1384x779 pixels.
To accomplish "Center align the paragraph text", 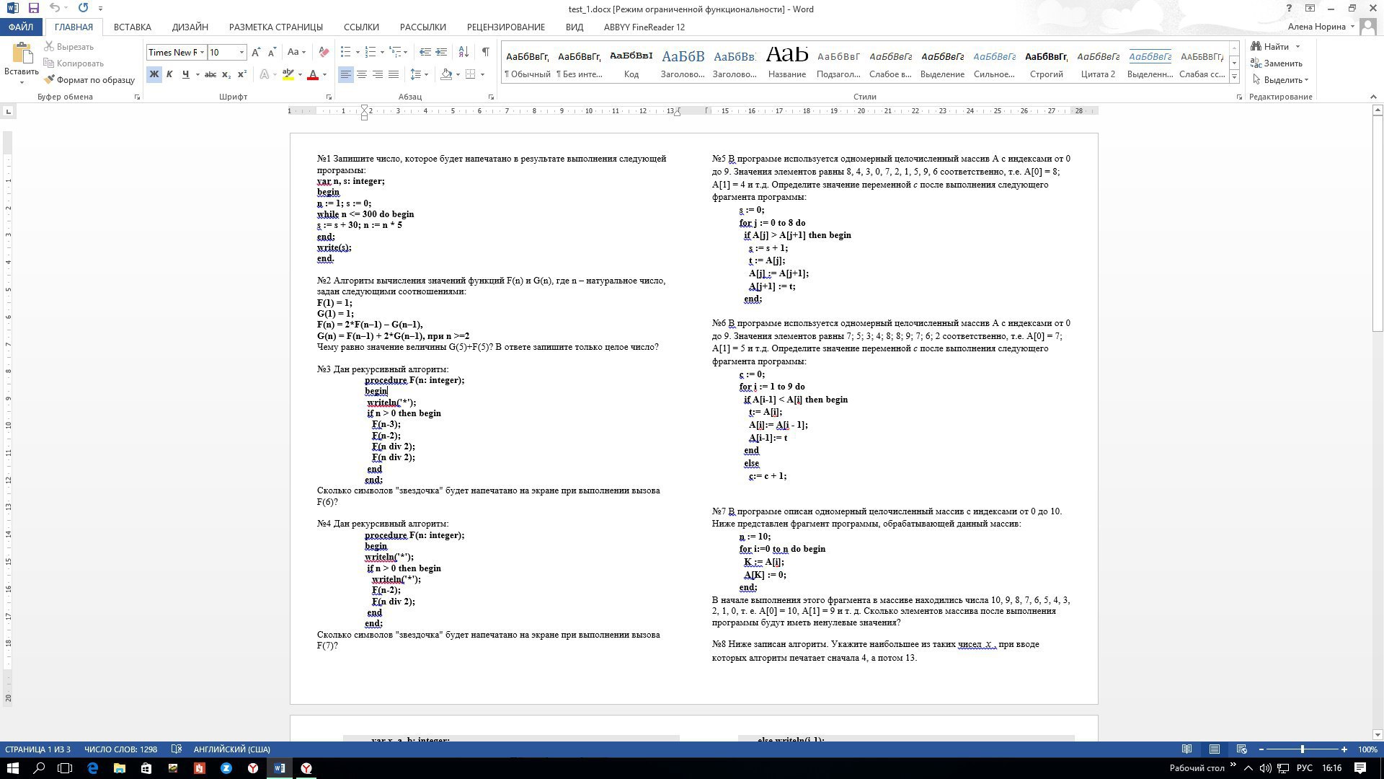I will tap(362, 74).
